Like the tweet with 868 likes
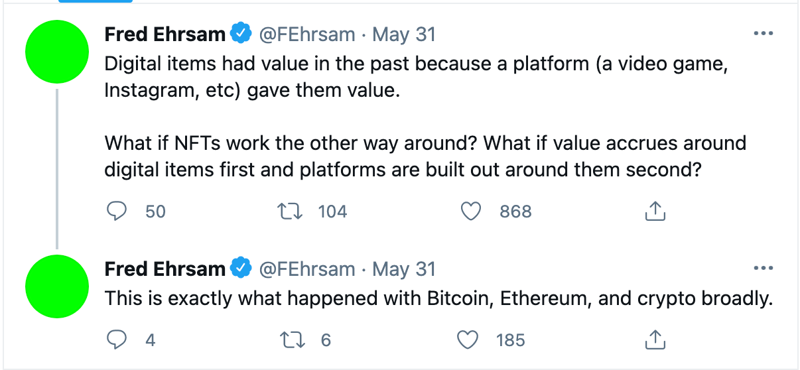800x370 pixels. click(470, 212)
